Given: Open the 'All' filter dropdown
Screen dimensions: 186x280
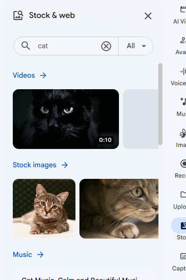Looking at the screenshot, I should coord(136,46).
